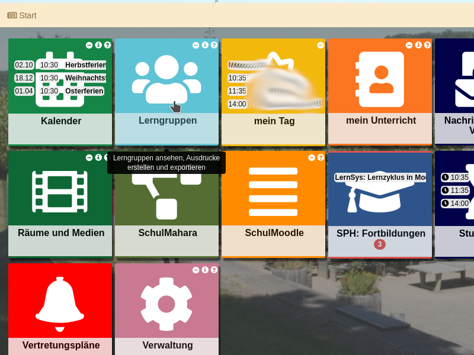Minimize the Kalender tile with minus icon

click(x=89, y=45)
